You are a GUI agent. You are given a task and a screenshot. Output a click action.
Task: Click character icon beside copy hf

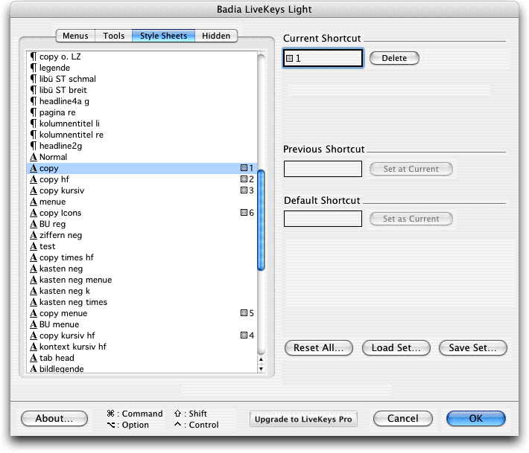[x=34, y=179]
